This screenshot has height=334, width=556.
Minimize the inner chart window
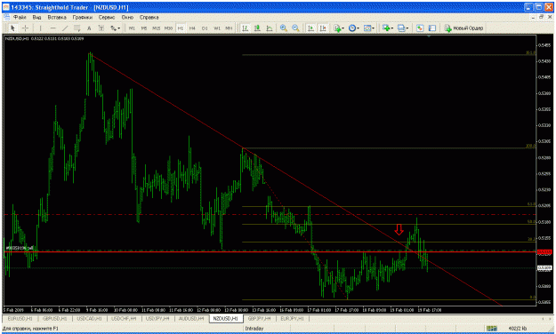[x=534, y=17]
